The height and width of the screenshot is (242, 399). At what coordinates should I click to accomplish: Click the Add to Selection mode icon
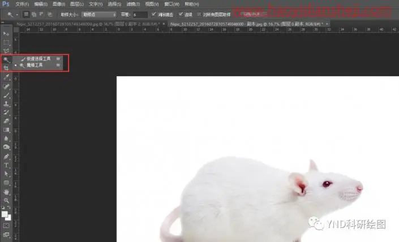click(x=34, y=15)
